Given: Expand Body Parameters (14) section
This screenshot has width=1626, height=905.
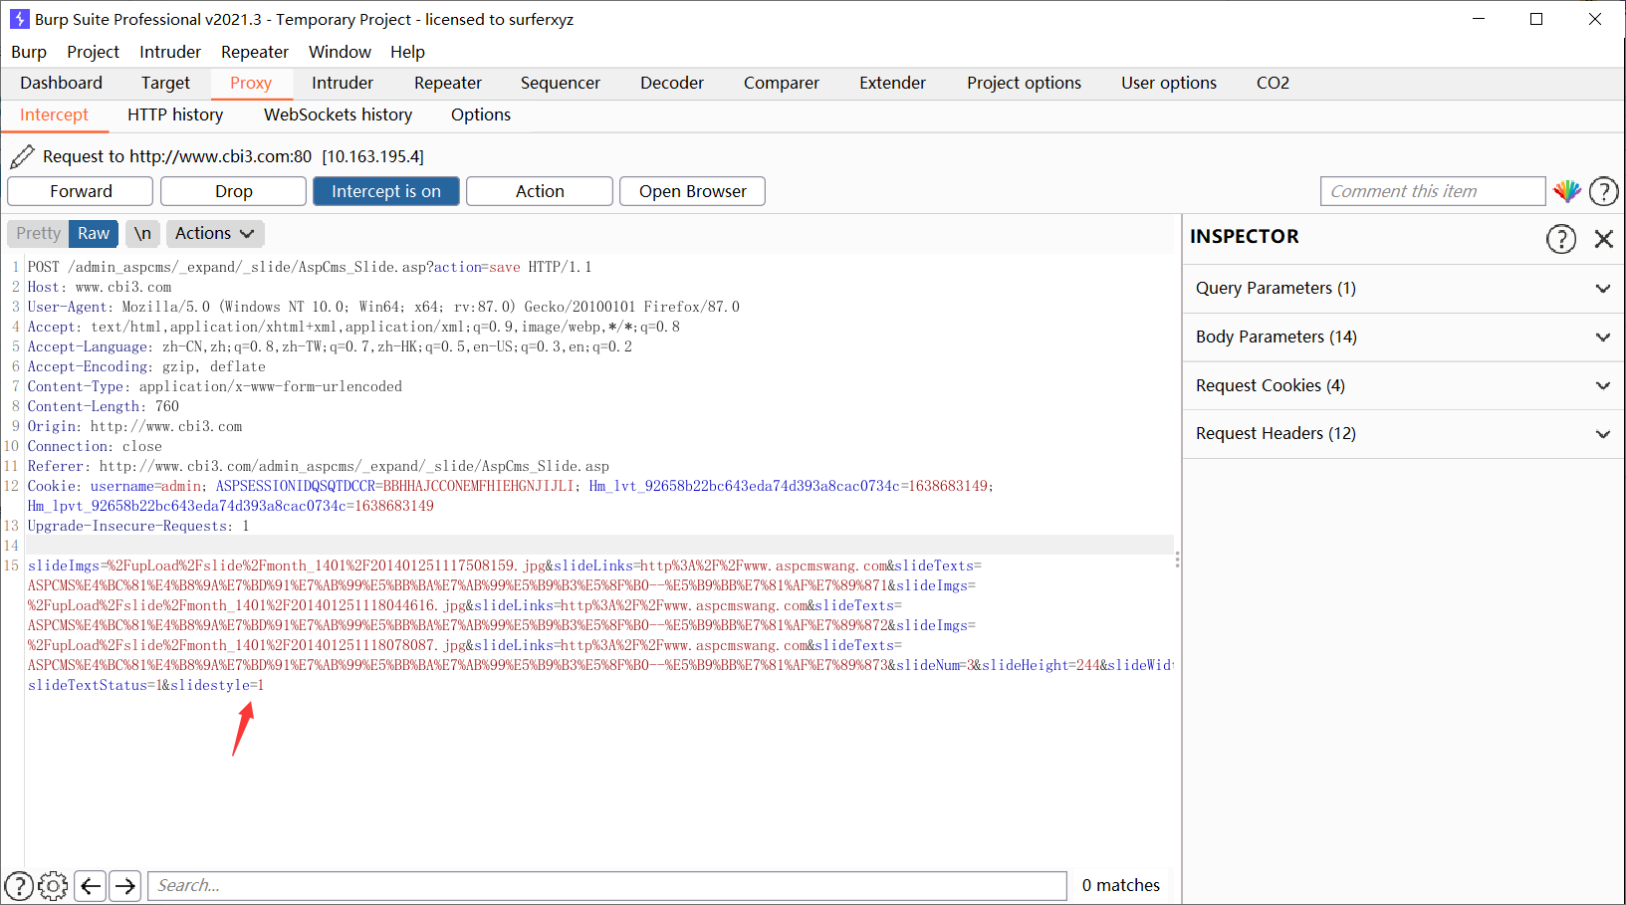Looking at the screenshot, I should point(1404,338).
